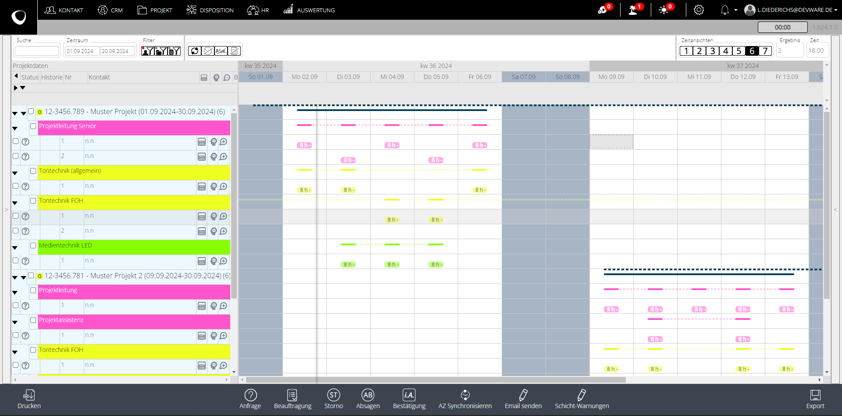Click the Status column header

pos(30,77)
